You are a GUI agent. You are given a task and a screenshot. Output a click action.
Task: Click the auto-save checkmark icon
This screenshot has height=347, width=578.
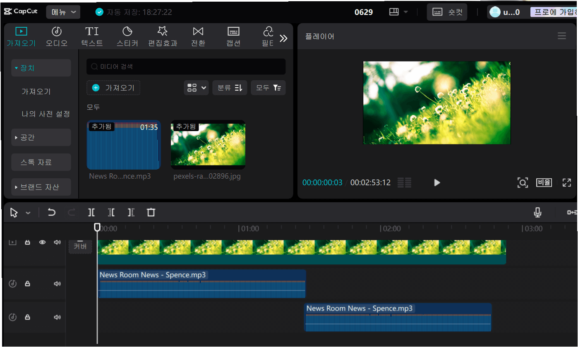coord(99,12)
